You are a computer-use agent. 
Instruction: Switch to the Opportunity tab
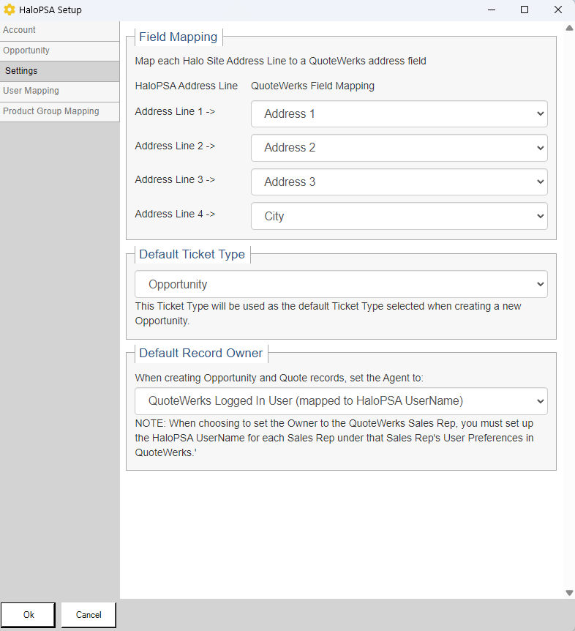click(x=59, y=51)
